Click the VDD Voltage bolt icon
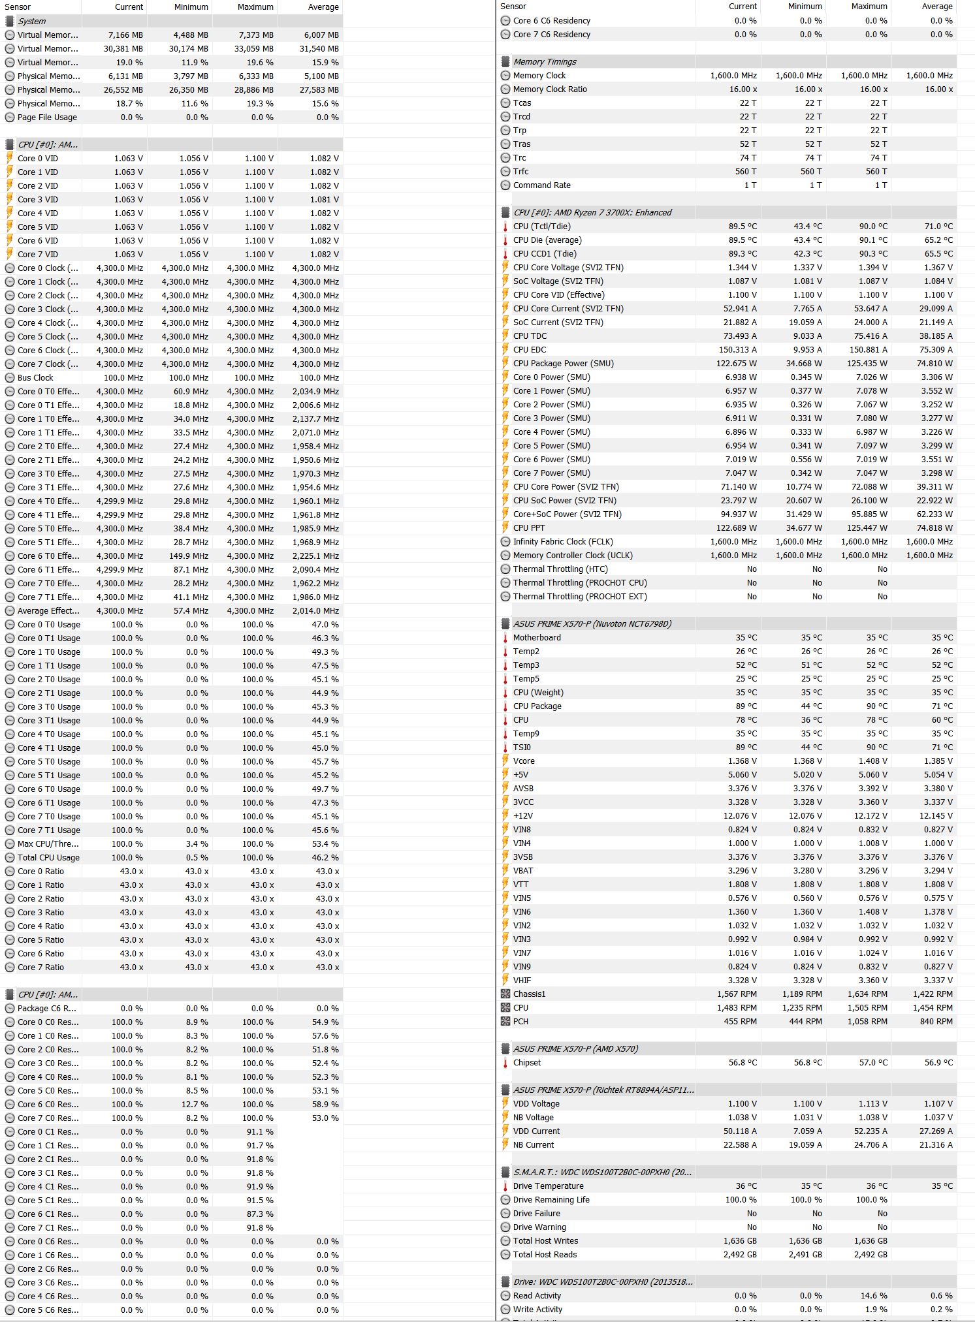 pos(505,1104)
